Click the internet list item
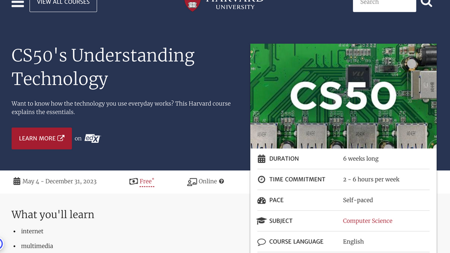 click(32, 231)
